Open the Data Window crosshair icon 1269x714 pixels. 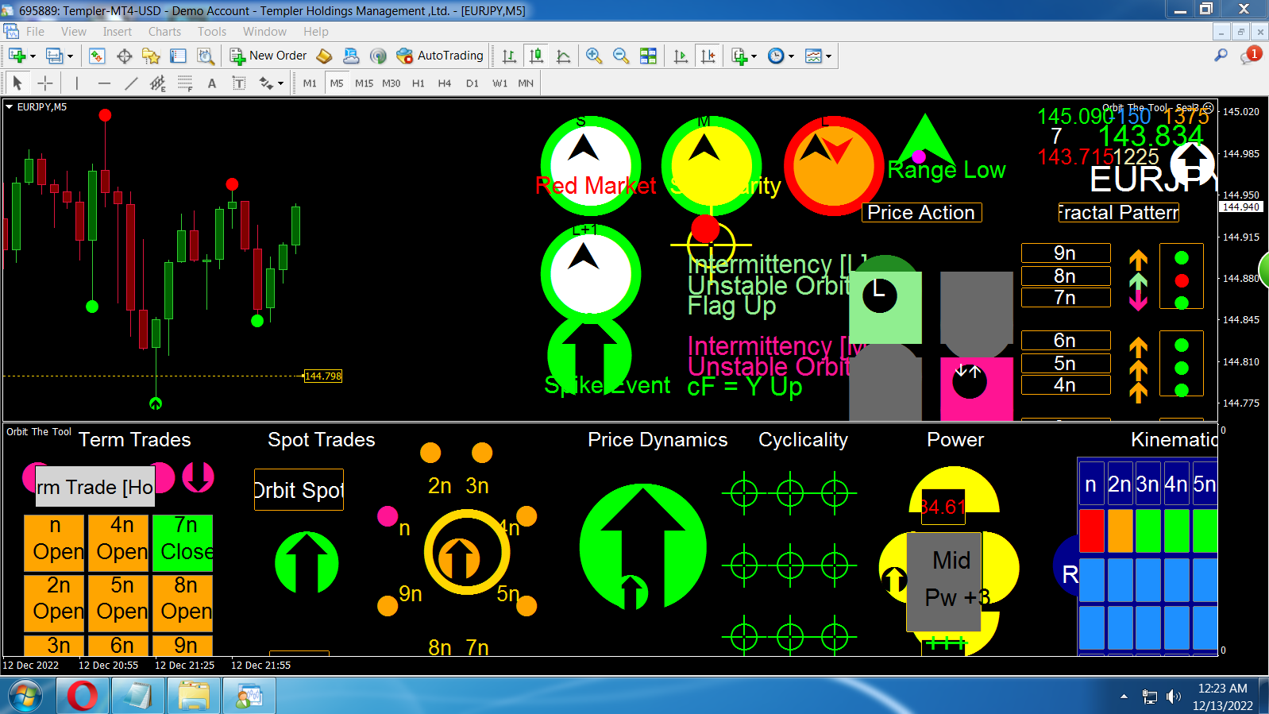[x=124, y=56]
